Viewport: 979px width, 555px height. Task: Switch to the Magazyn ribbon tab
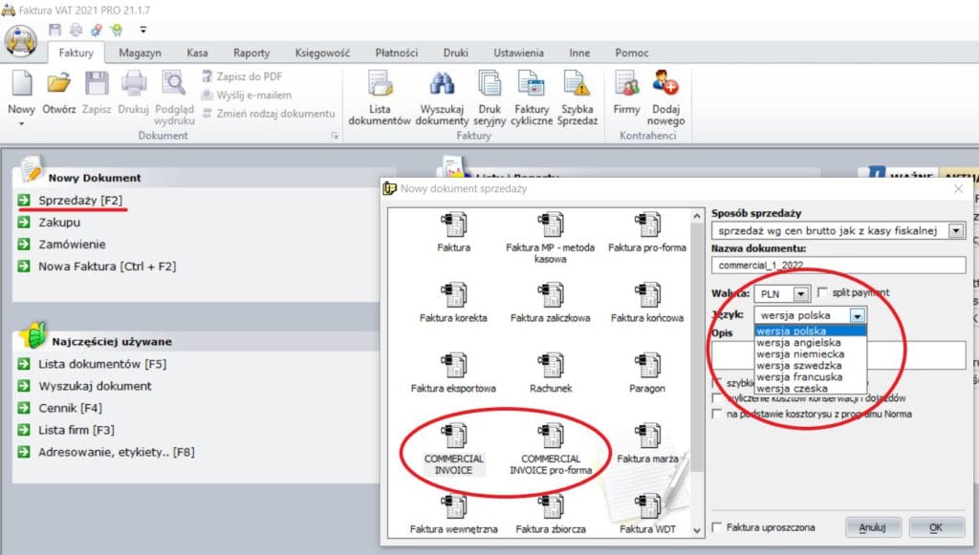(140, 53)
